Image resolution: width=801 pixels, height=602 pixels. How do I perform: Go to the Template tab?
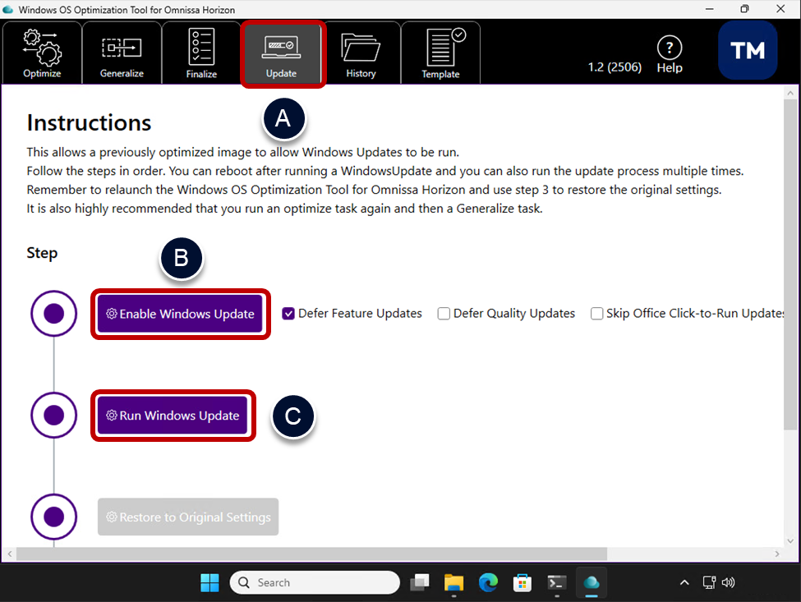click(x=441, y=53)
